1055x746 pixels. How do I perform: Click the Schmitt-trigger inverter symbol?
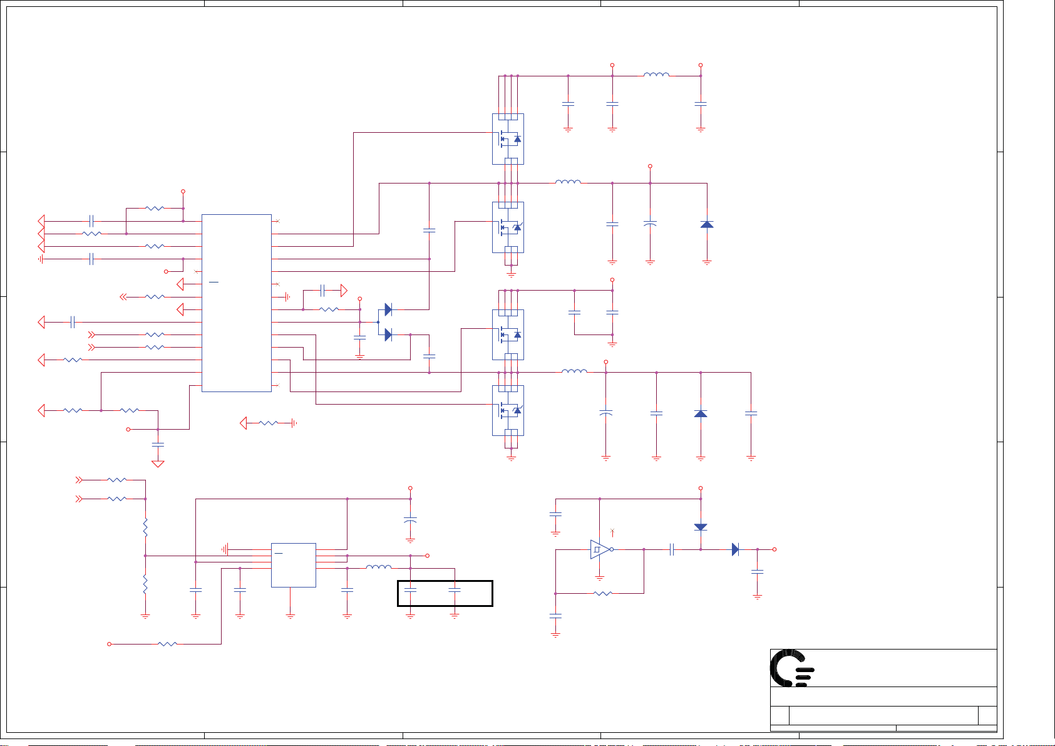pyautogui.click(x=602, y=549)
